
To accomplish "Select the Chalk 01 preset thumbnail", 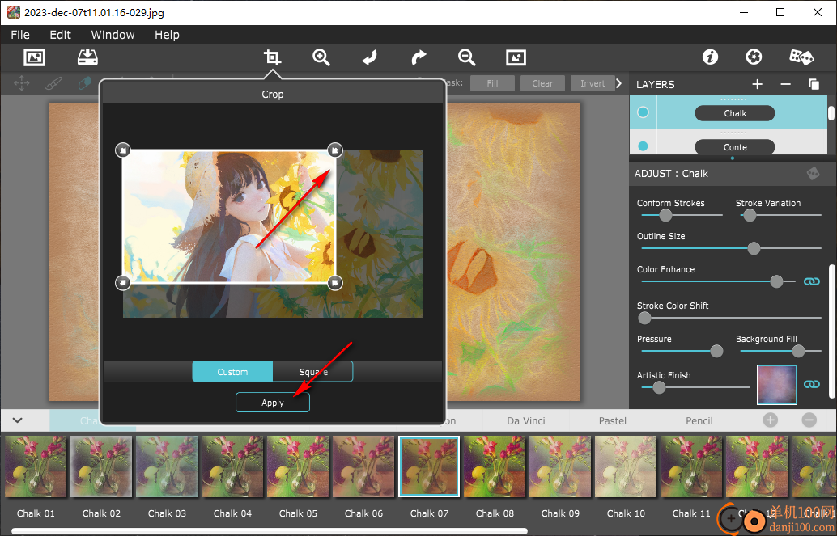I will [36, 466].
